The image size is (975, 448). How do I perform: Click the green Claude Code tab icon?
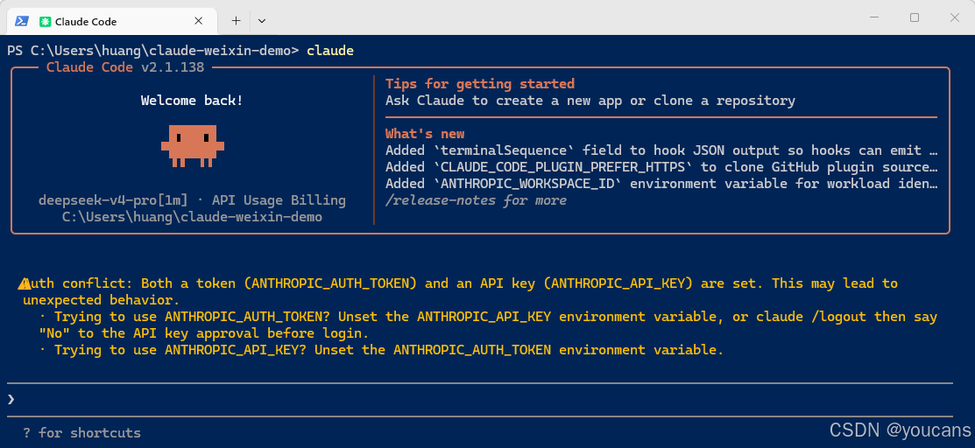pyautogui.click(x=45, y=22)
